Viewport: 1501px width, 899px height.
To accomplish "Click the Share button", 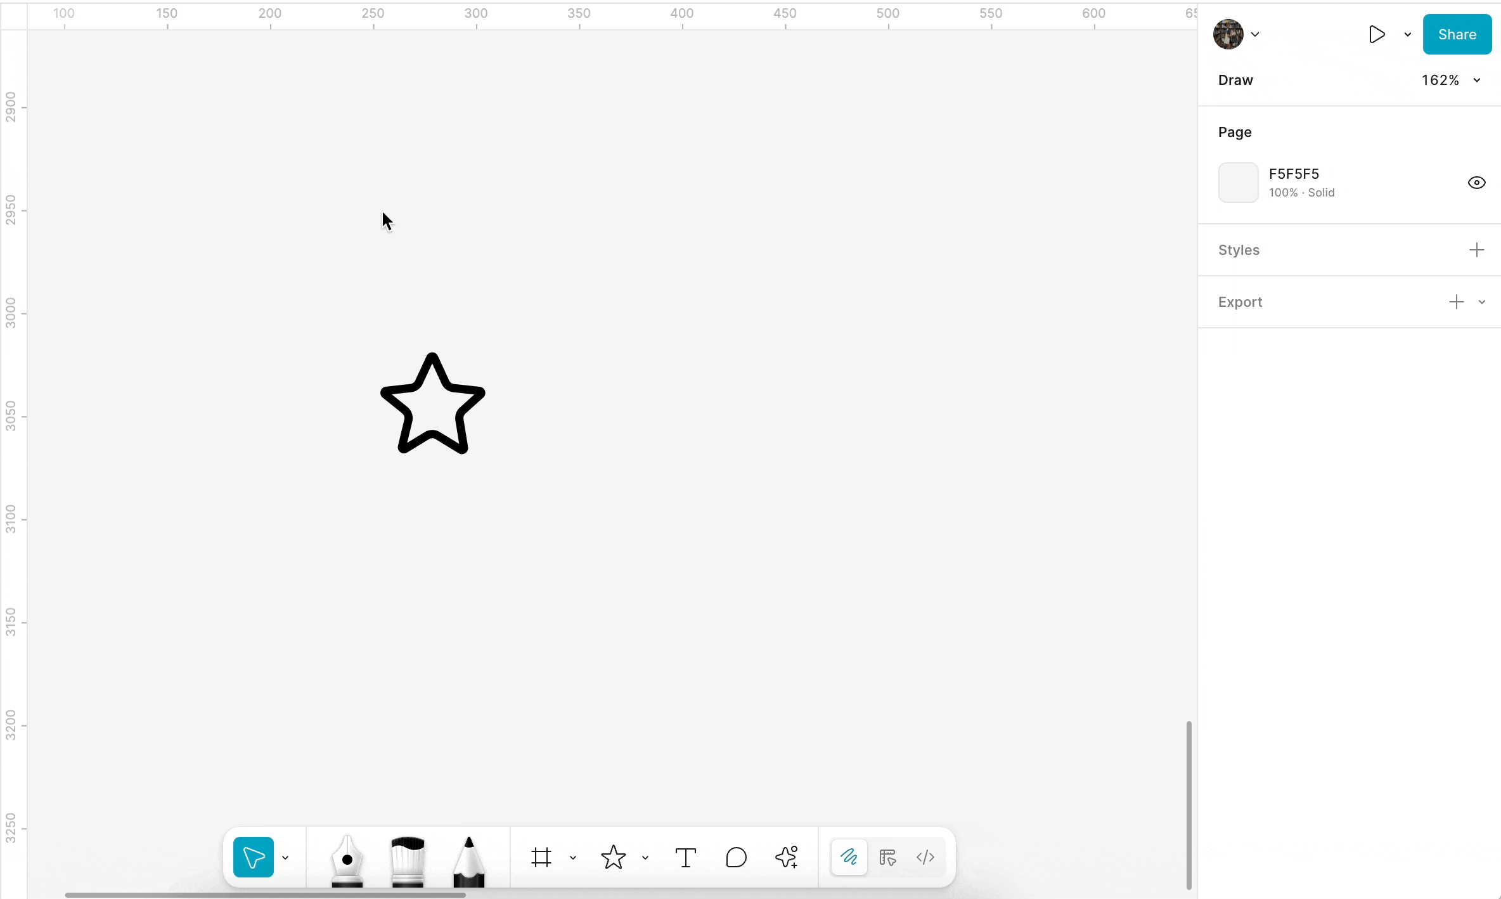I will [x=1457, y=34].
